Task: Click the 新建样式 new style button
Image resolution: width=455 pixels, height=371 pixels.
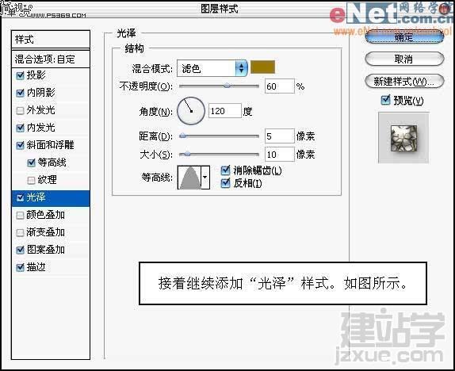Action: click(x=404, y=82)
